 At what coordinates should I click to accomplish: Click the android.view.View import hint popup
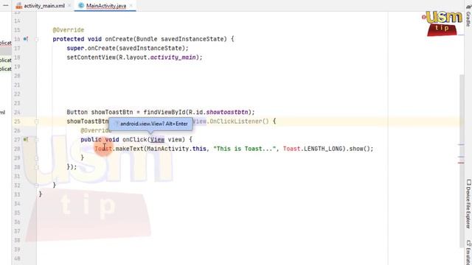[x=150, y=124]
